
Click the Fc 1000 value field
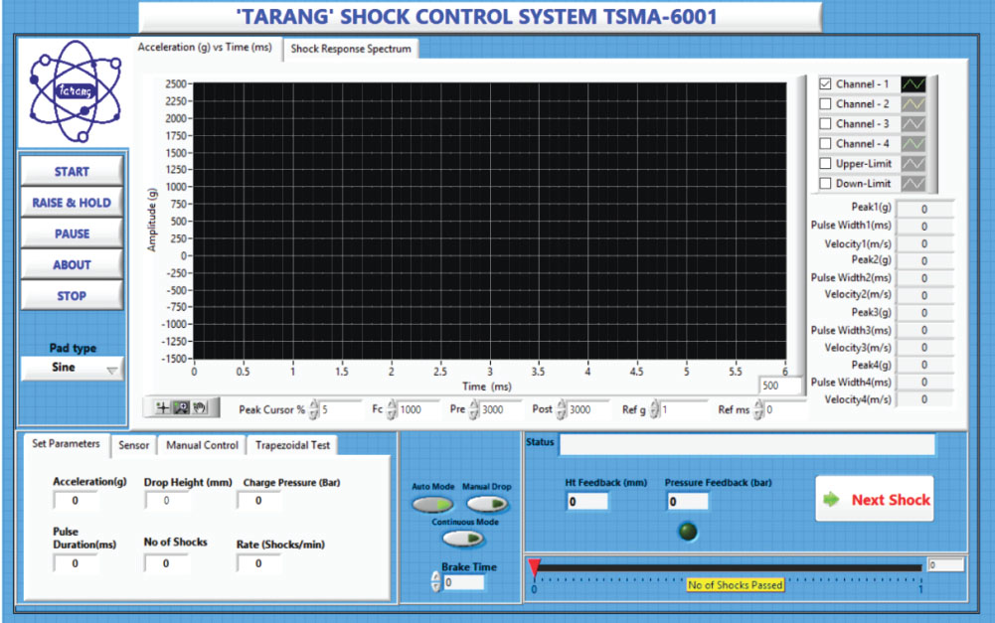418,409
